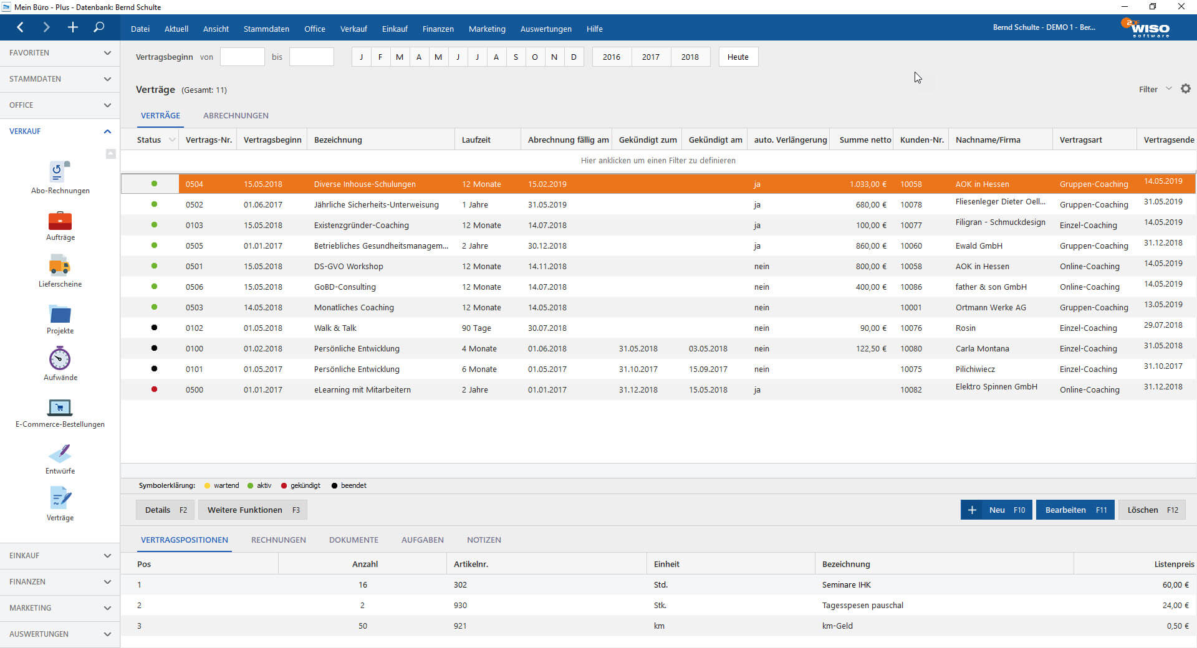Viewport: 1197px width, 648px height.
Task: Collapse the VERKAUF sidebar section
Action: pos(60,131)
